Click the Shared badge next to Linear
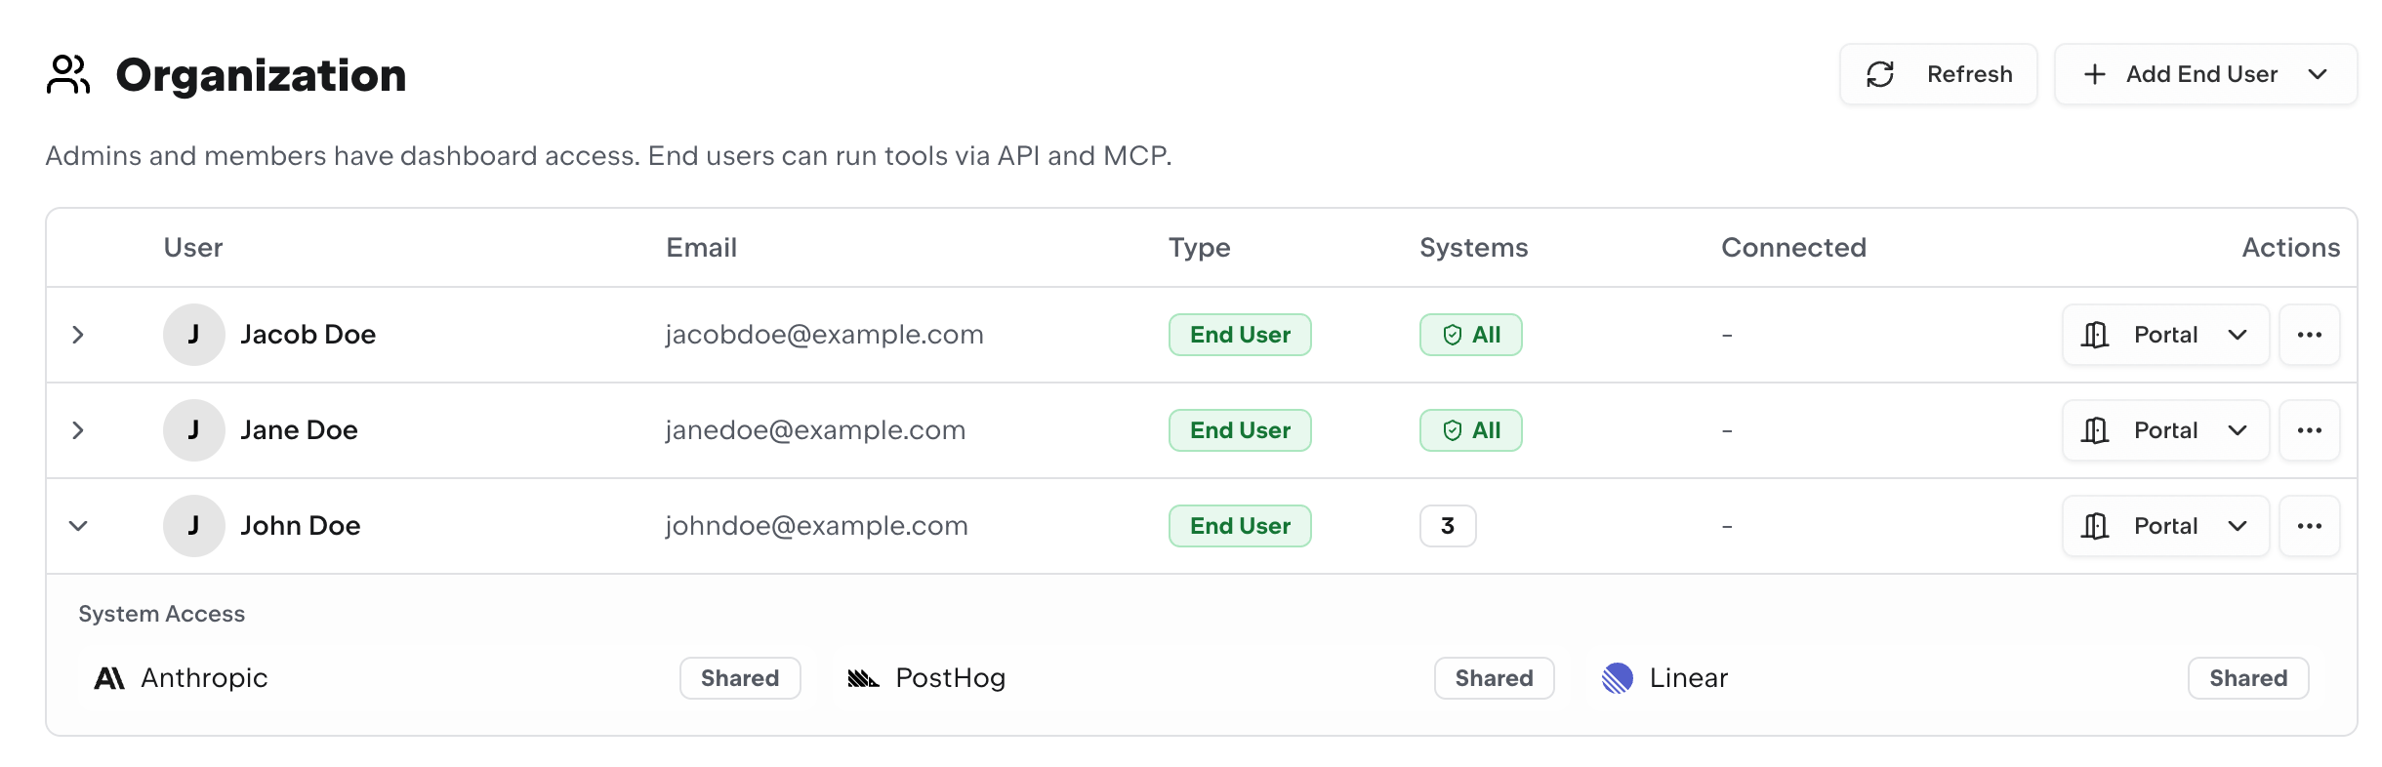This screenshot has height=767, width=2382. (2247, 678)
